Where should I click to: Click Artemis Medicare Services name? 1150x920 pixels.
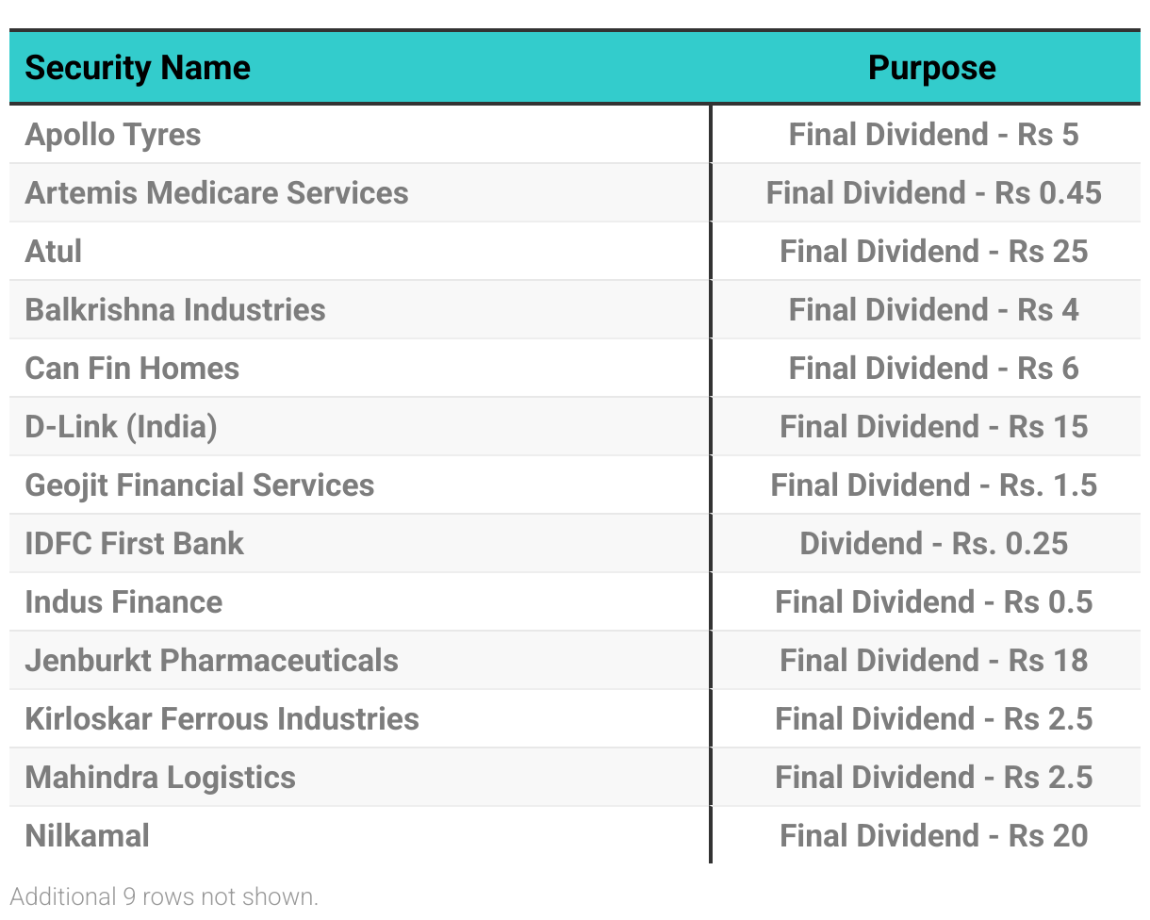pos(217,193)
